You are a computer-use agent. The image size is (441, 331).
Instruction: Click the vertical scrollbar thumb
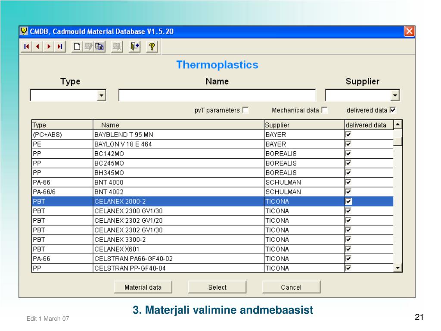coord(398,141)
